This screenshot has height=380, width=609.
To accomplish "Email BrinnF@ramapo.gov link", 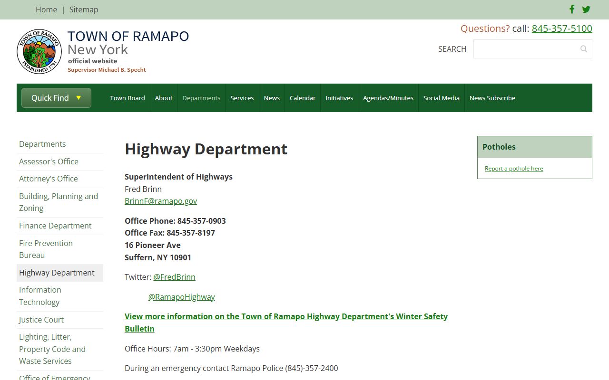I will (161, 201).
